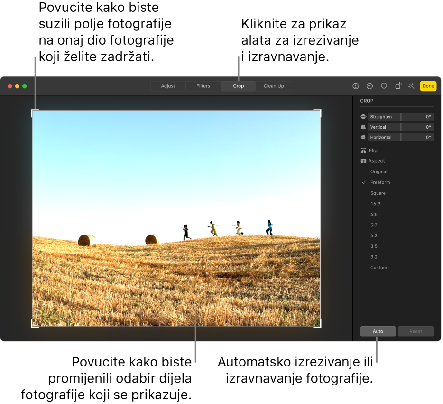
Task: Choose the 3:5 aspect ratio
Action: click(374, 246)
